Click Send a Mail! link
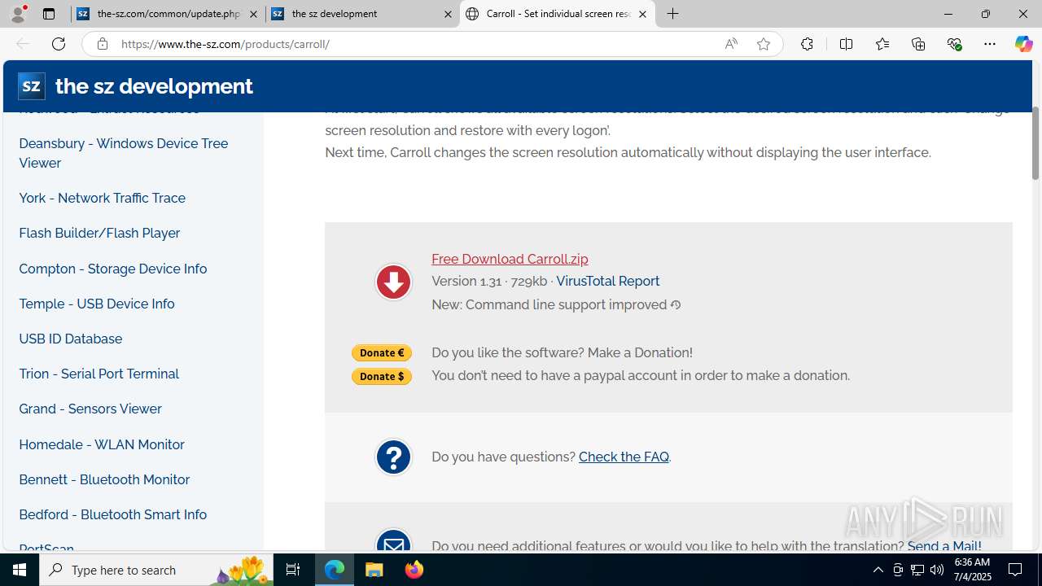The width and height of the screenshot is (1042, 586). pos(944,546)
